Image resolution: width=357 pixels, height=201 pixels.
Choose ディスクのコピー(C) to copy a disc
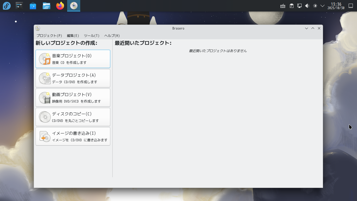(73, 117)
